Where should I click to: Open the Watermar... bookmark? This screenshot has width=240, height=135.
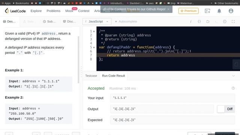[186, 3]
